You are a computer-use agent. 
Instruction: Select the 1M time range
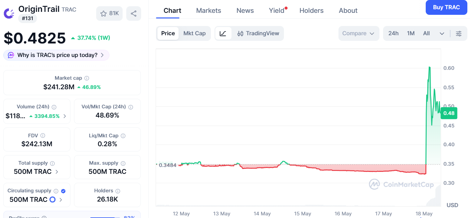click(411, 33)
